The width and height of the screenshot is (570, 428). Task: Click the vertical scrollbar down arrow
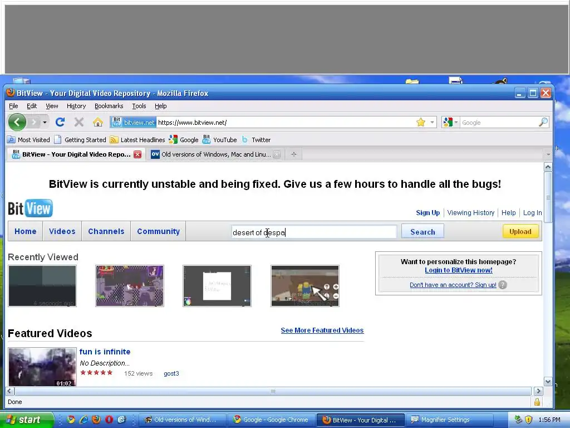click(x=548, y=381)
